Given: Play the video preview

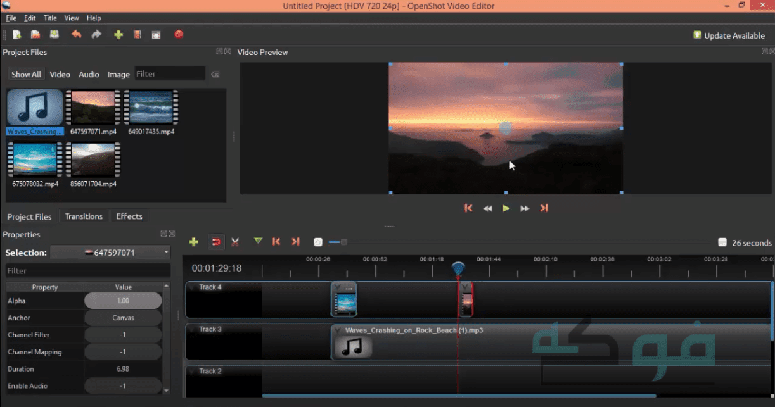Looking at the screenshot, I should coord(506,208).
